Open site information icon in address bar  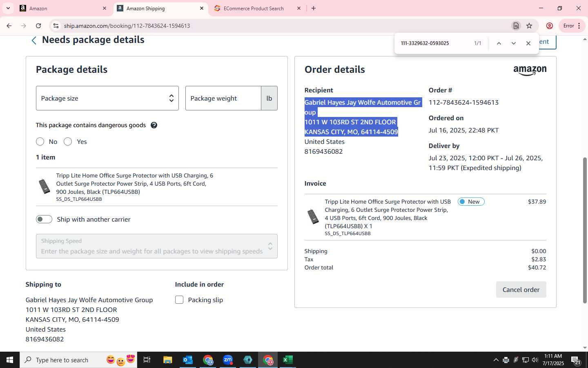[56, 26]
